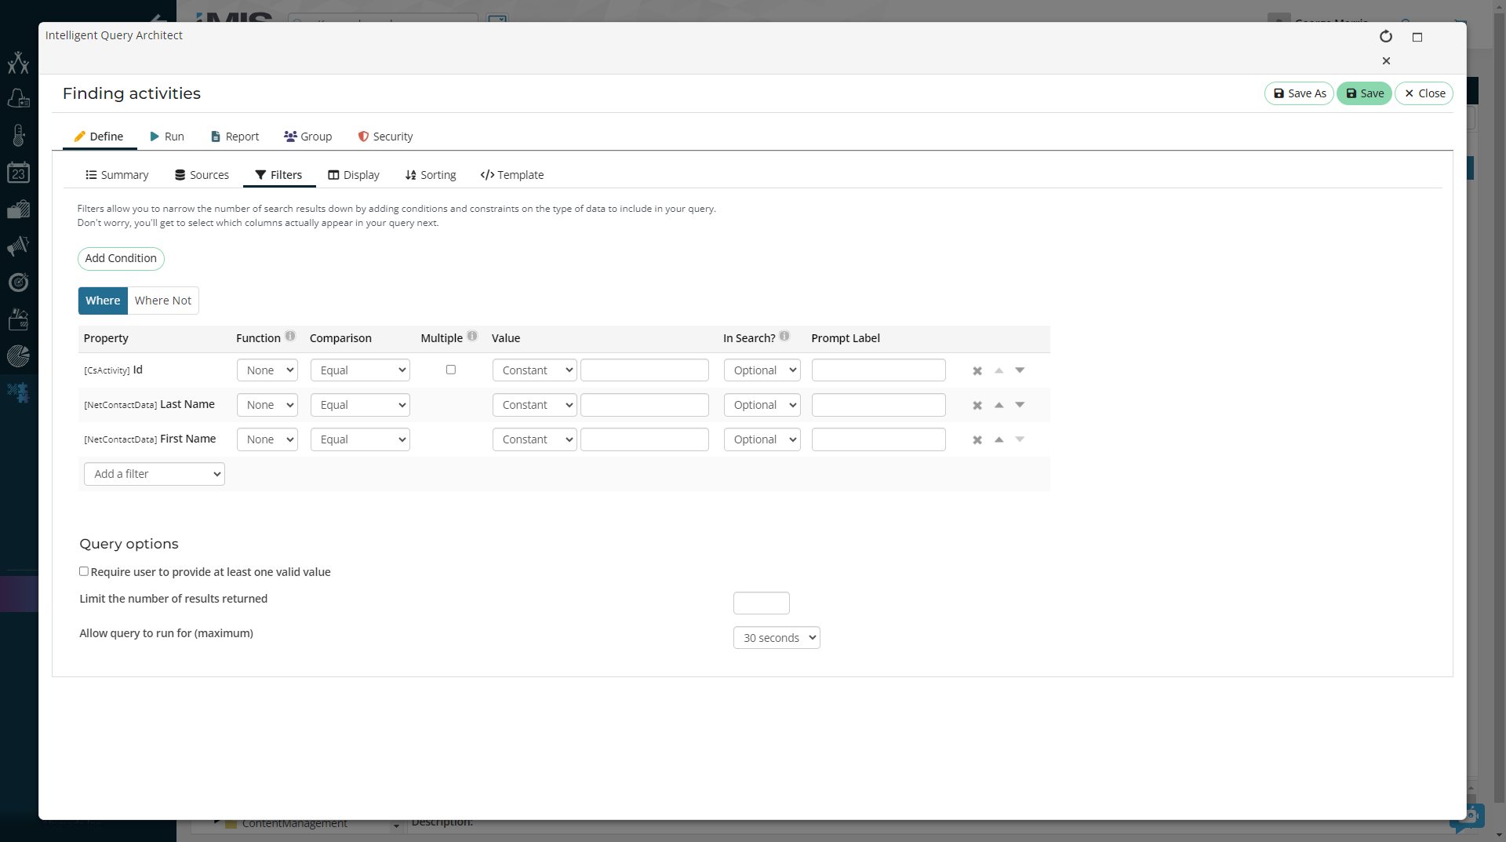Image resolution: width=1506 pixels, height=842 pixels.
Task: Open the Add a filter dropdown
Action: [x=155, y=474]
